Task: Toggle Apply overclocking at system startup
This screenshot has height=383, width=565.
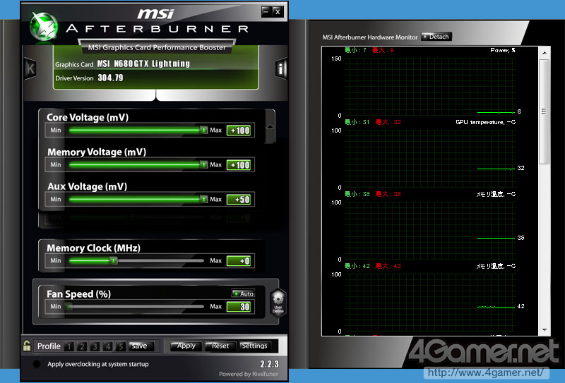Action: (x=37, y=364)
